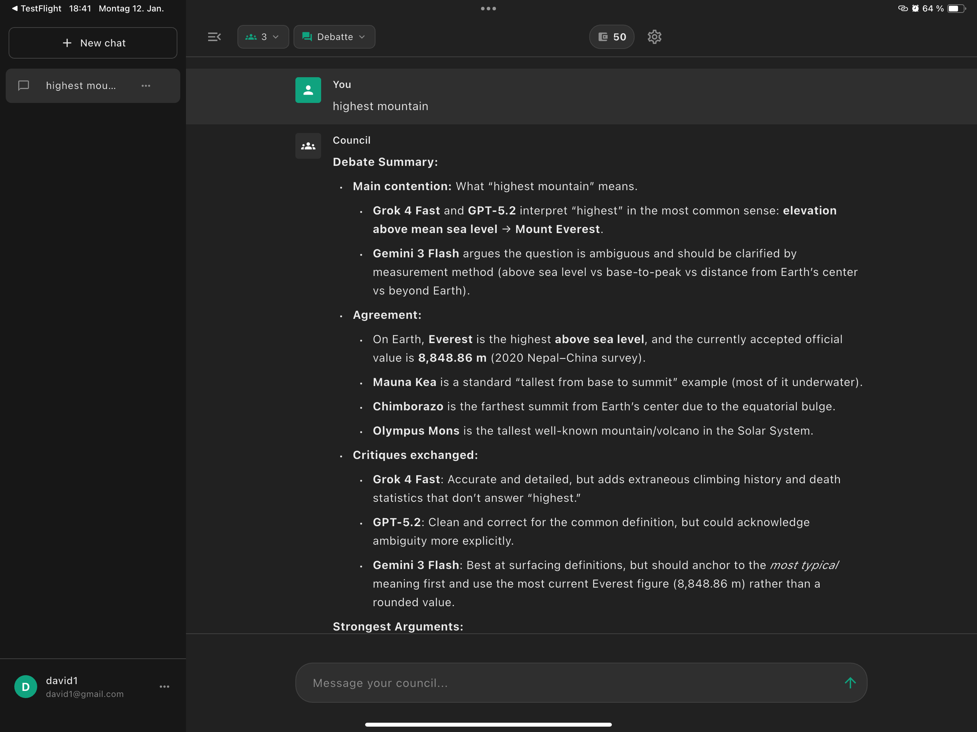
Task: Click the 'Olympus Mons' bold text
Action: pos(416,431)
